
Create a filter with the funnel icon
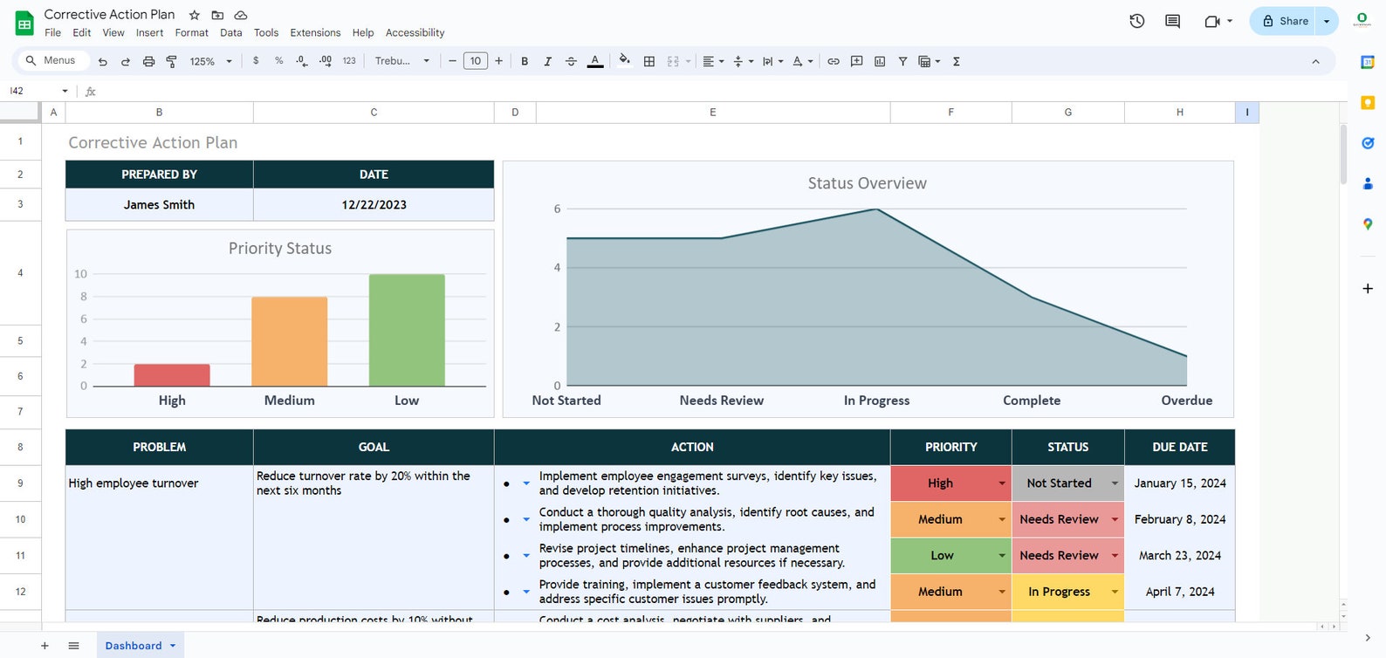pos(902,61)
